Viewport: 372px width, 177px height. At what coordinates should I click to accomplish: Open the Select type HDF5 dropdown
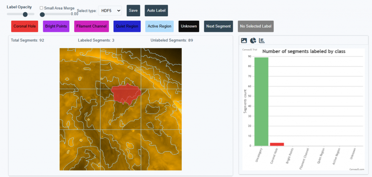(x=110, y=11)
